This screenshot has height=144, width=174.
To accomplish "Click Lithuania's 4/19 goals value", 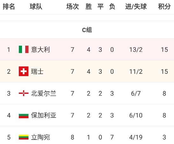I will [136, 137].
